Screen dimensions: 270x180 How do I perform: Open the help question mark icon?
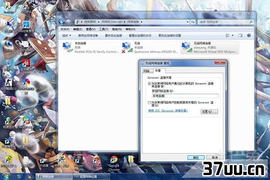point(249,36)
